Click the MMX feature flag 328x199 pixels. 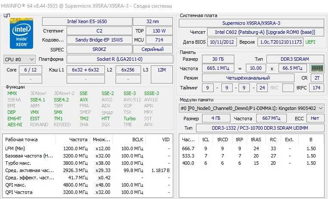point(12,93)
